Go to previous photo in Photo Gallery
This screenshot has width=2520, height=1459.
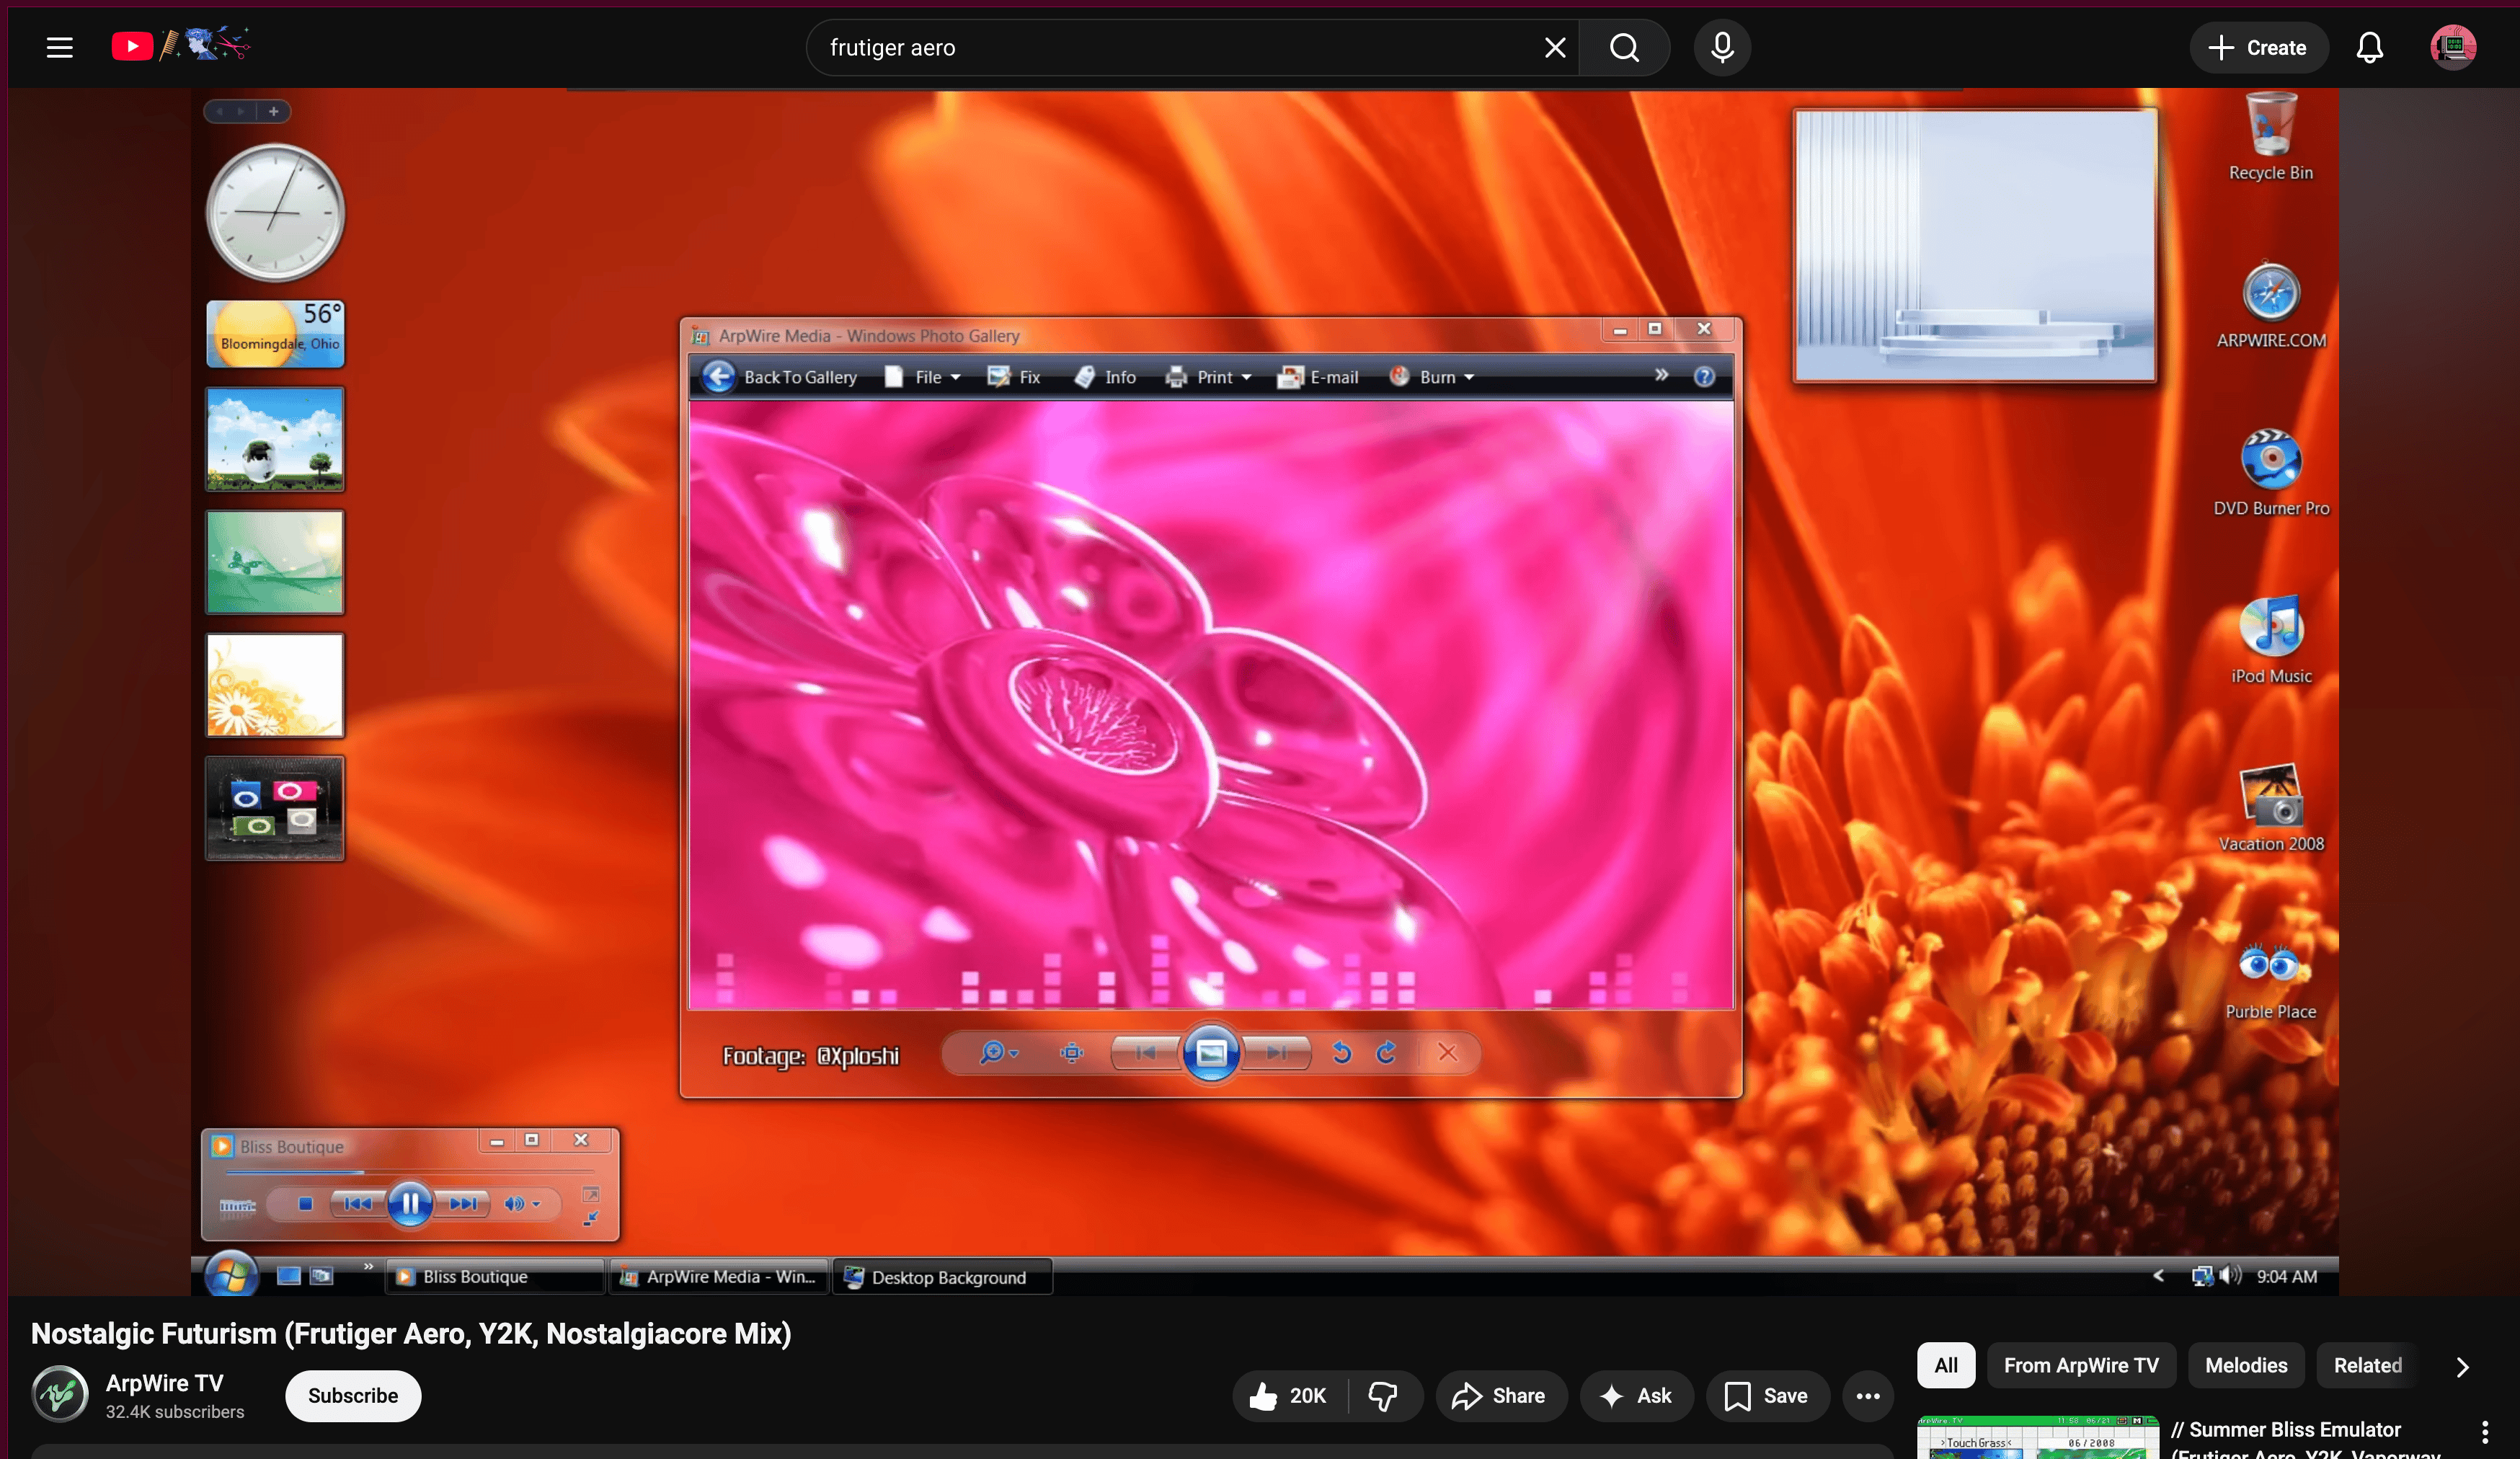pyautogui.click(x=1146, y=1053)
